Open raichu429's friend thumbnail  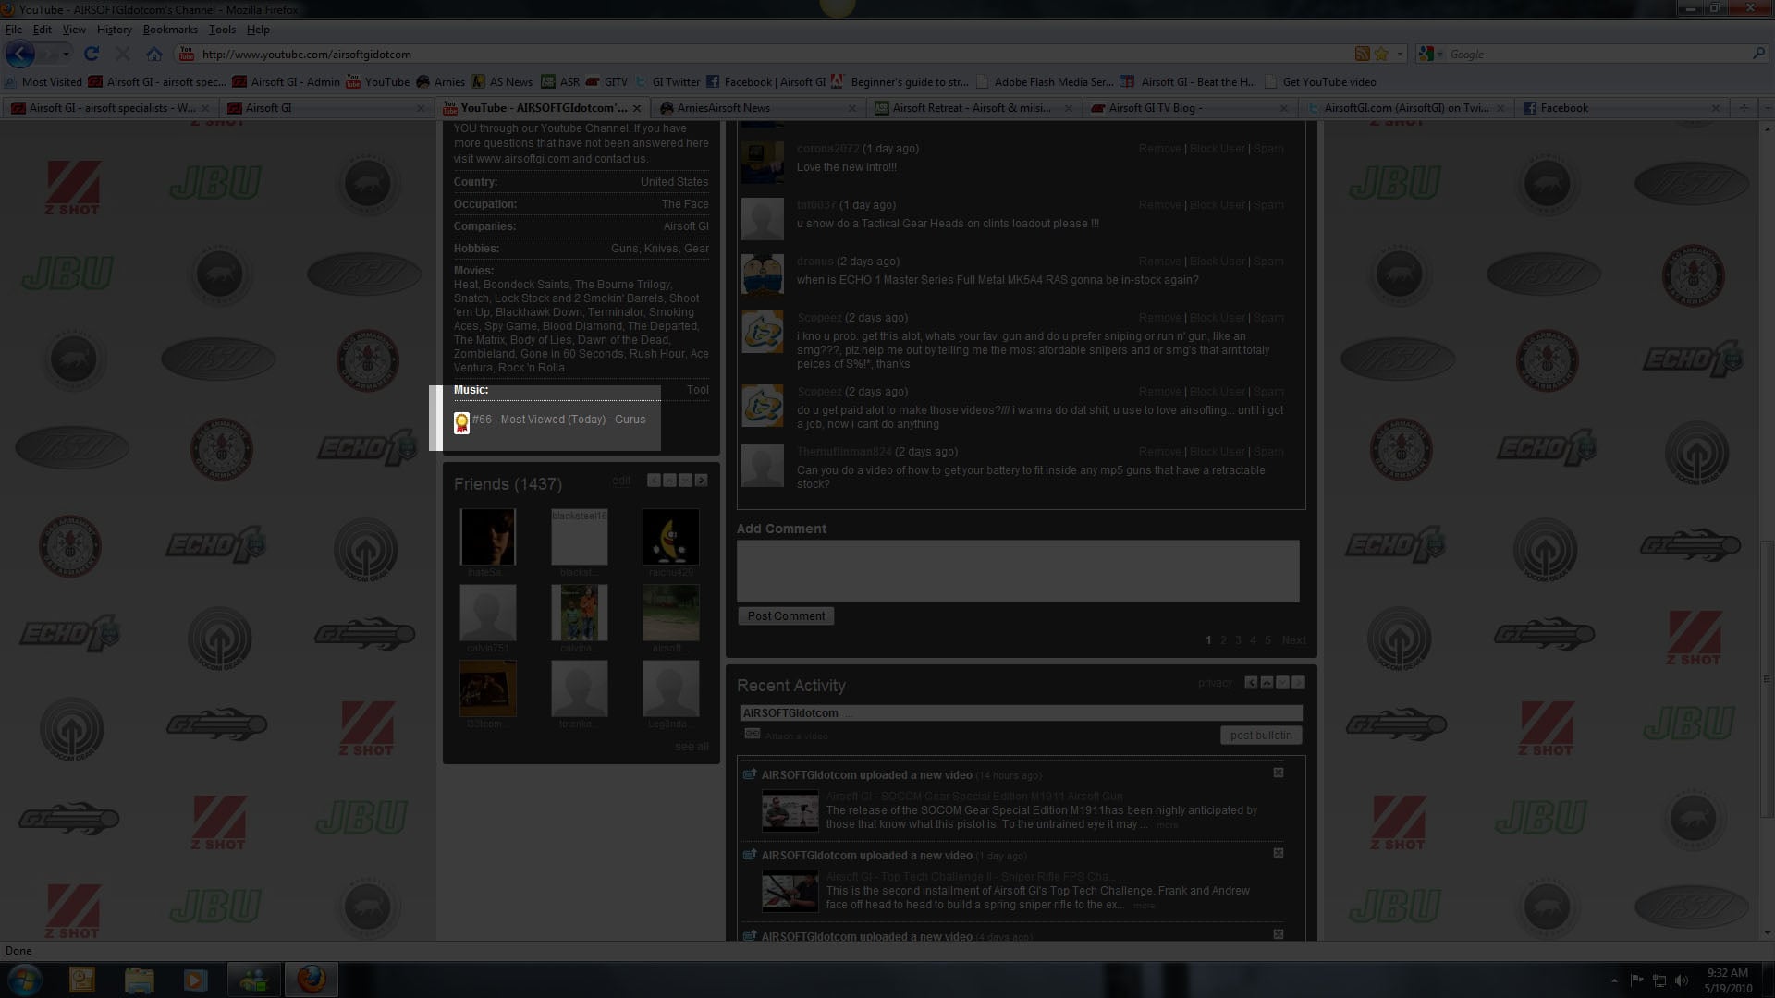click(670, 537)
